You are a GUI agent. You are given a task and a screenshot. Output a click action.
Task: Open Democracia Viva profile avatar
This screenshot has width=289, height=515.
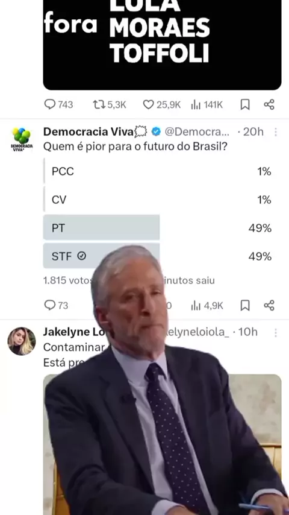coord(22,139)
